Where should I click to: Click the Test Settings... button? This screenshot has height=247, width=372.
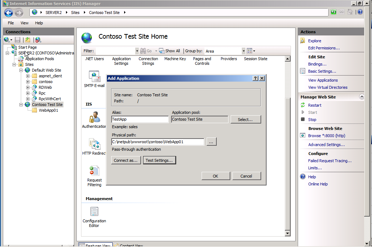tap(159, 160)
